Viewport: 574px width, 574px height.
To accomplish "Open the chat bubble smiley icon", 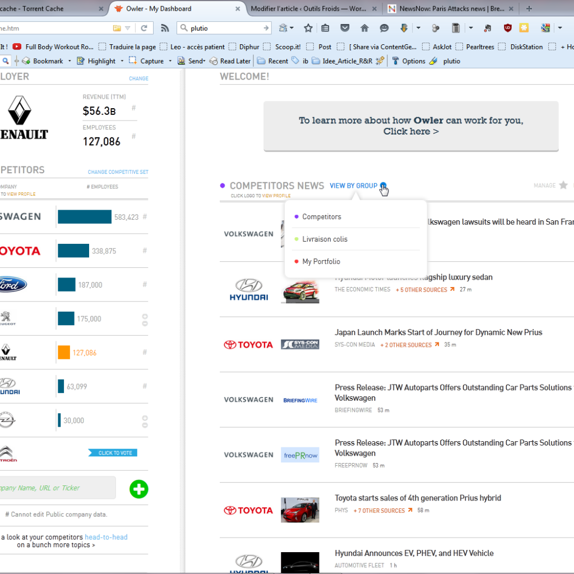I will (384, 28).
